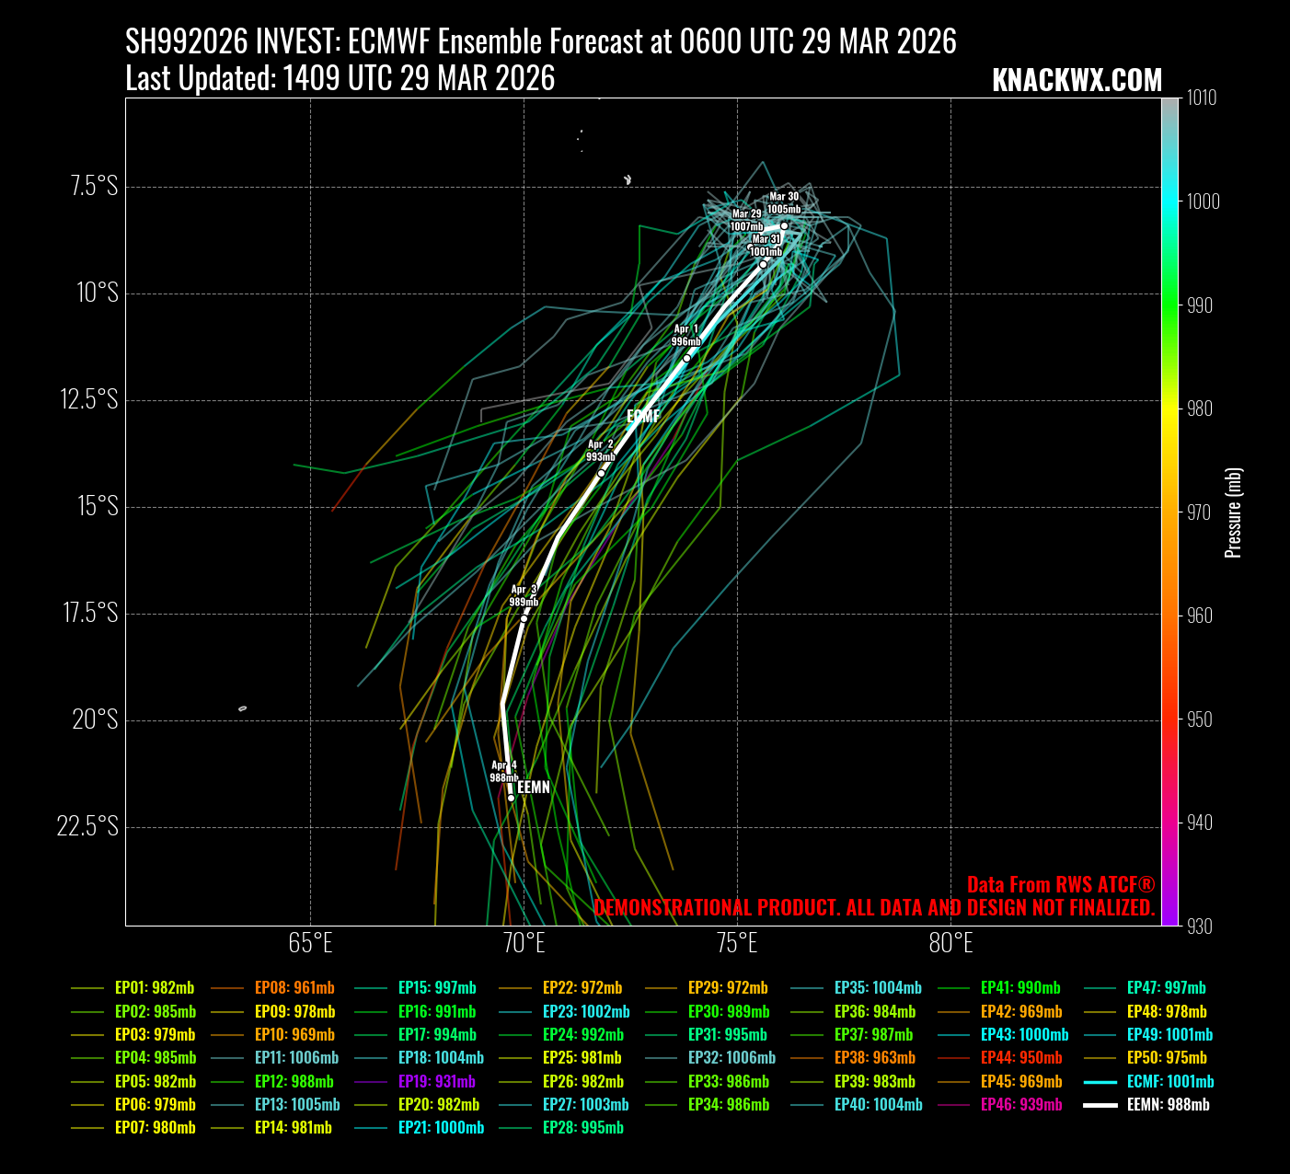Click the Data From RWS ATCF text
The image size is (1290, 1174).
click(x=1060, y=884)
